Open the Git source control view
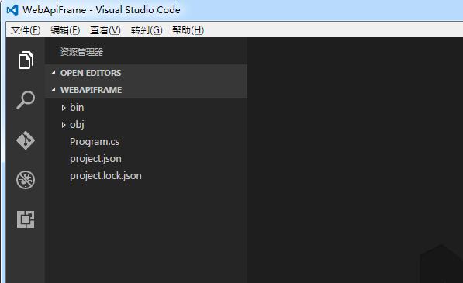Image resolution: width=463 pixels, height=283 pixels. pyautogui.click(x=26, y=140)
